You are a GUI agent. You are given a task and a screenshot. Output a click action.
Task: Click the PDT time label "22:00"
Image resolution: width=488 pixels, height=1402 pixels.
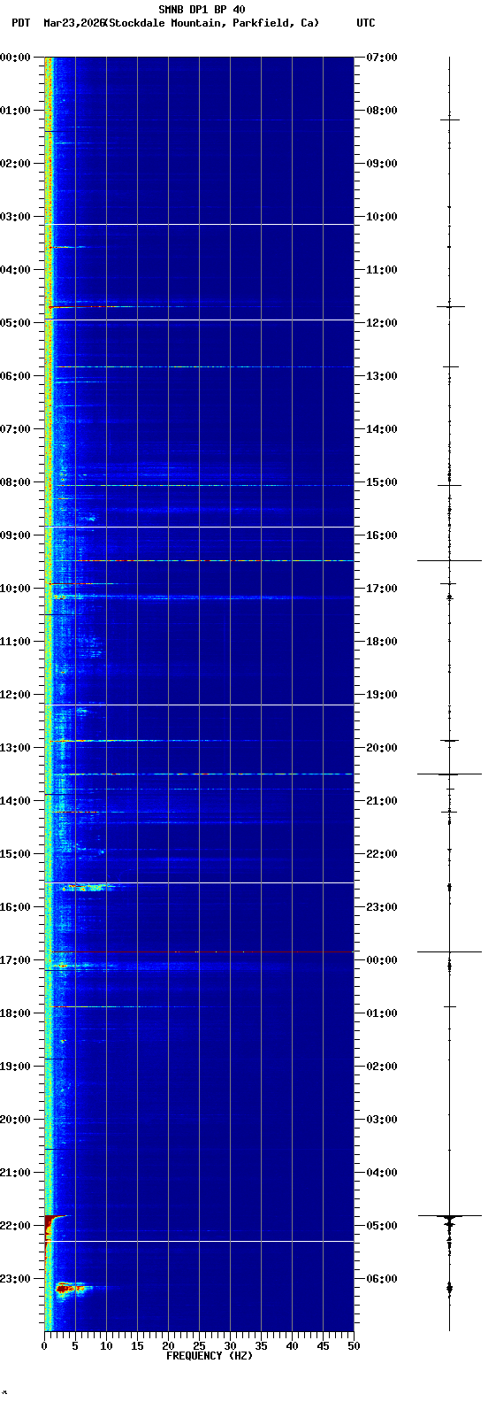(15, 1226)
